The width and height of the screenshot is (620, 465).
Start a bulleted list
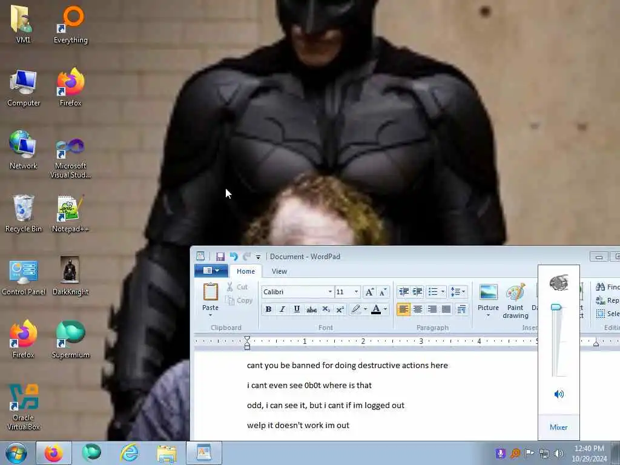tap(433, 292)
